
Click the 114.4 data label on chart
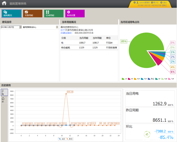click(93, 123)
